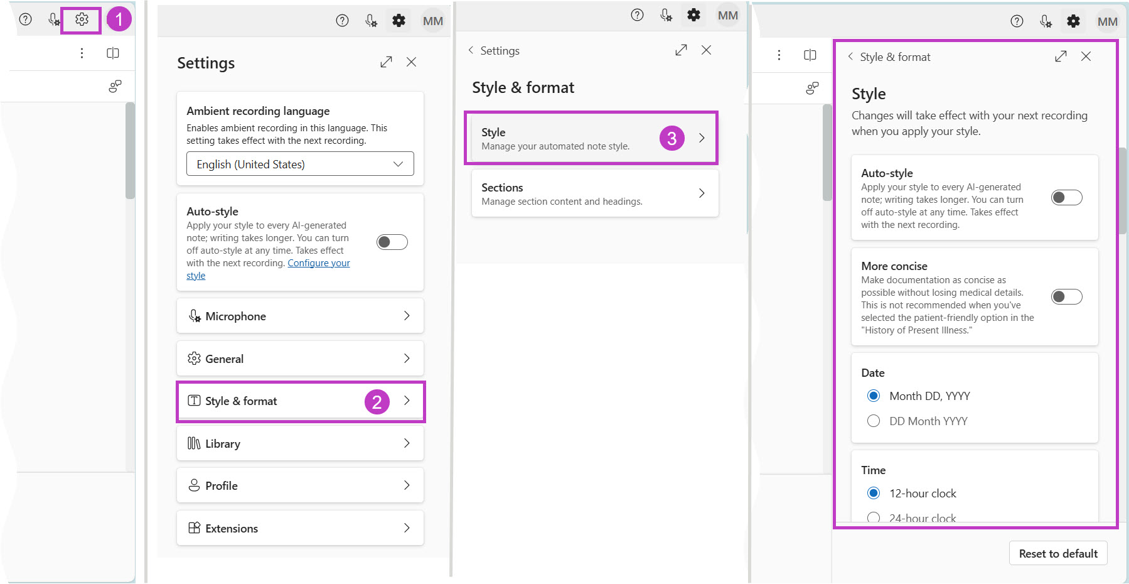Toggle Auto-style beside the Configure your style link
1129x584 pixels.
392,242
